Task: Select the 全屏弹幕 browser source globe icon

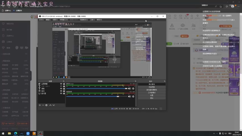Action: 39,84
